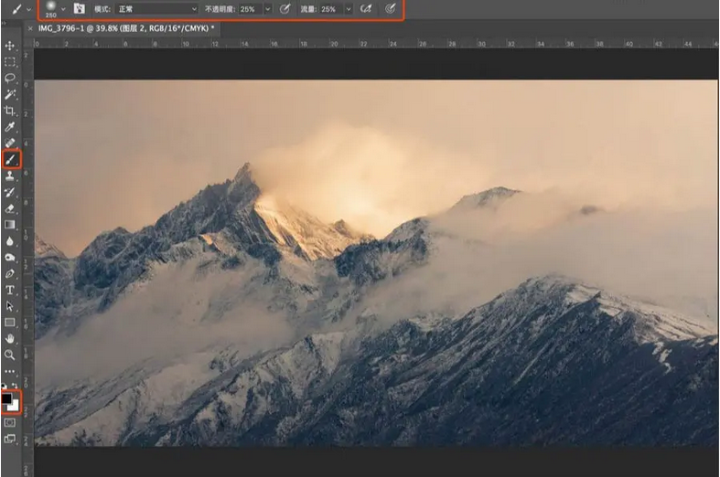Select the Rectangle shape tool
Screen dimensions: 720x477
click(x=10, y=323)
